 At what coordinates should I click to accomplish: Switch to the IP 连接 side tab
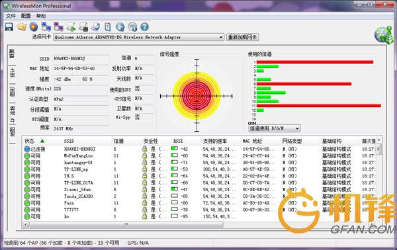click(12, 114)
